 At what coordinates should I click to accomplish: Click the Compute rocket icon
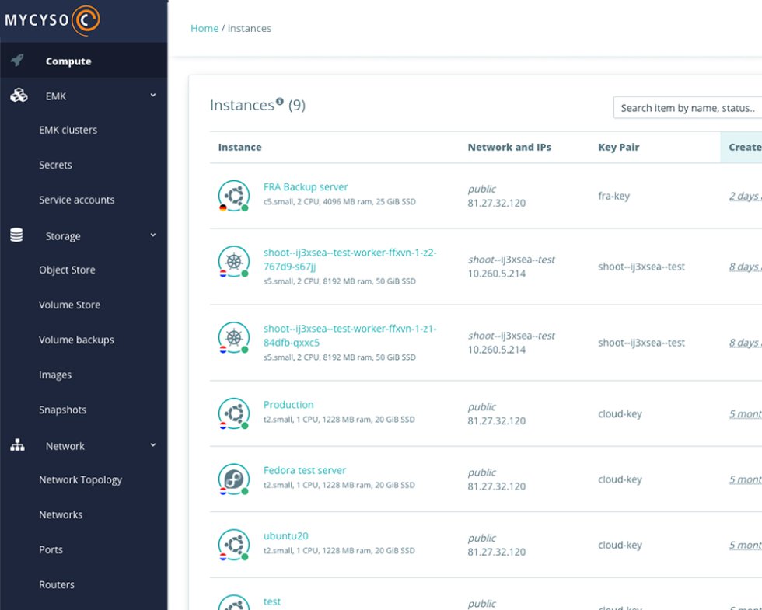18,61
